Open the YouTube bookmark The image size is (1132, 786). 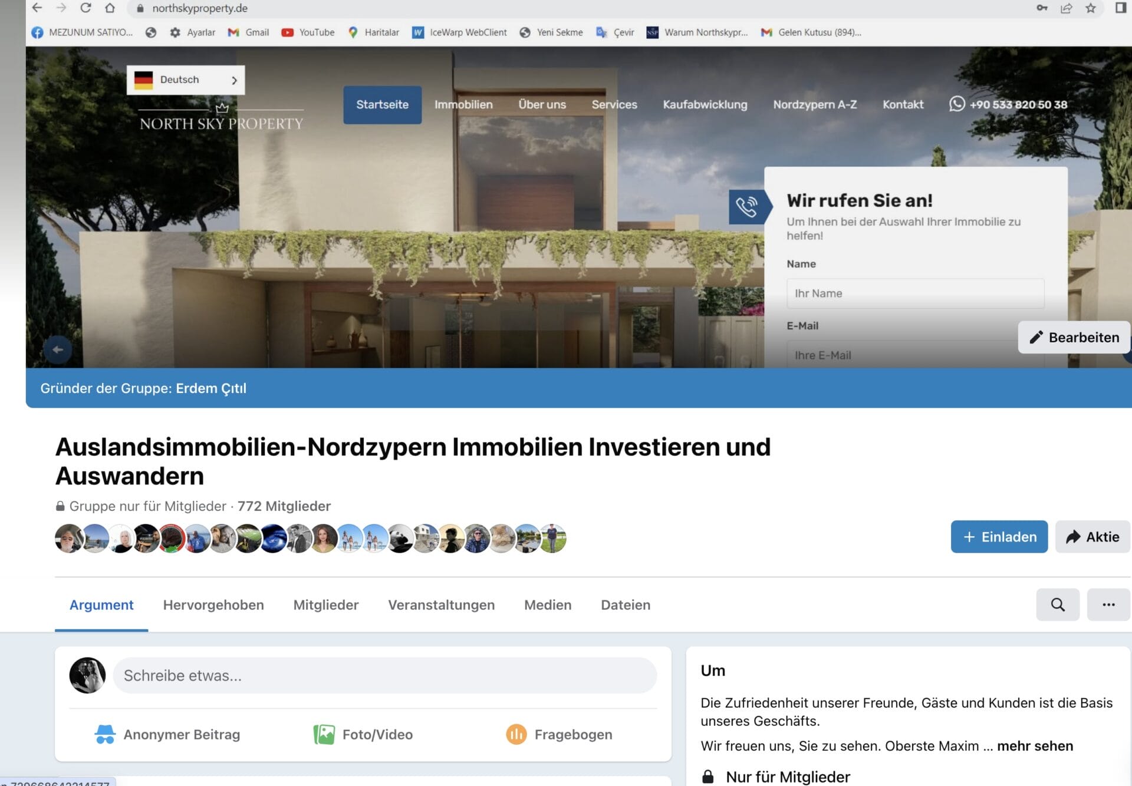click(x=308, y=32)
